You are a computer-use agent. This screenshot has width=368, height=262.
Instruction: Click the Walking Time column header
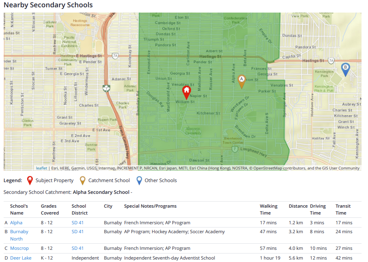point(268,209)
